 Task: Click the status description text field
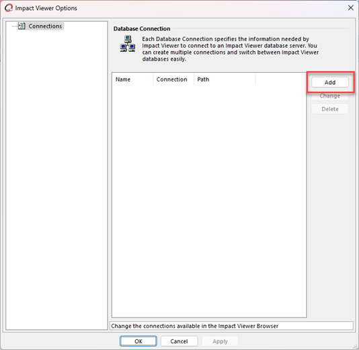click(x=231, y=326)
